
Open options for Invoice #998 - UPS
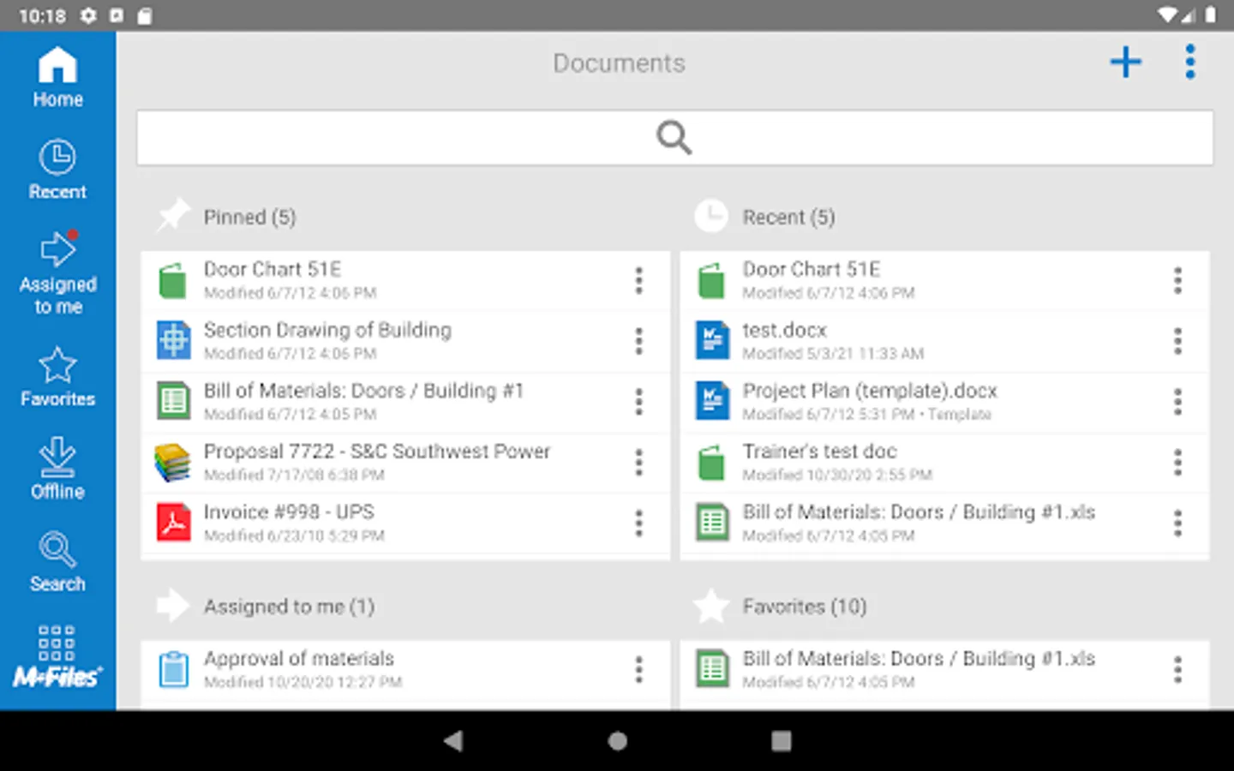[x=638, y=523]
